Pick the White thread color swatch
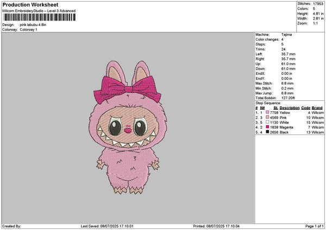Screen dimensions: 326x230 click(x=268, y=122)
